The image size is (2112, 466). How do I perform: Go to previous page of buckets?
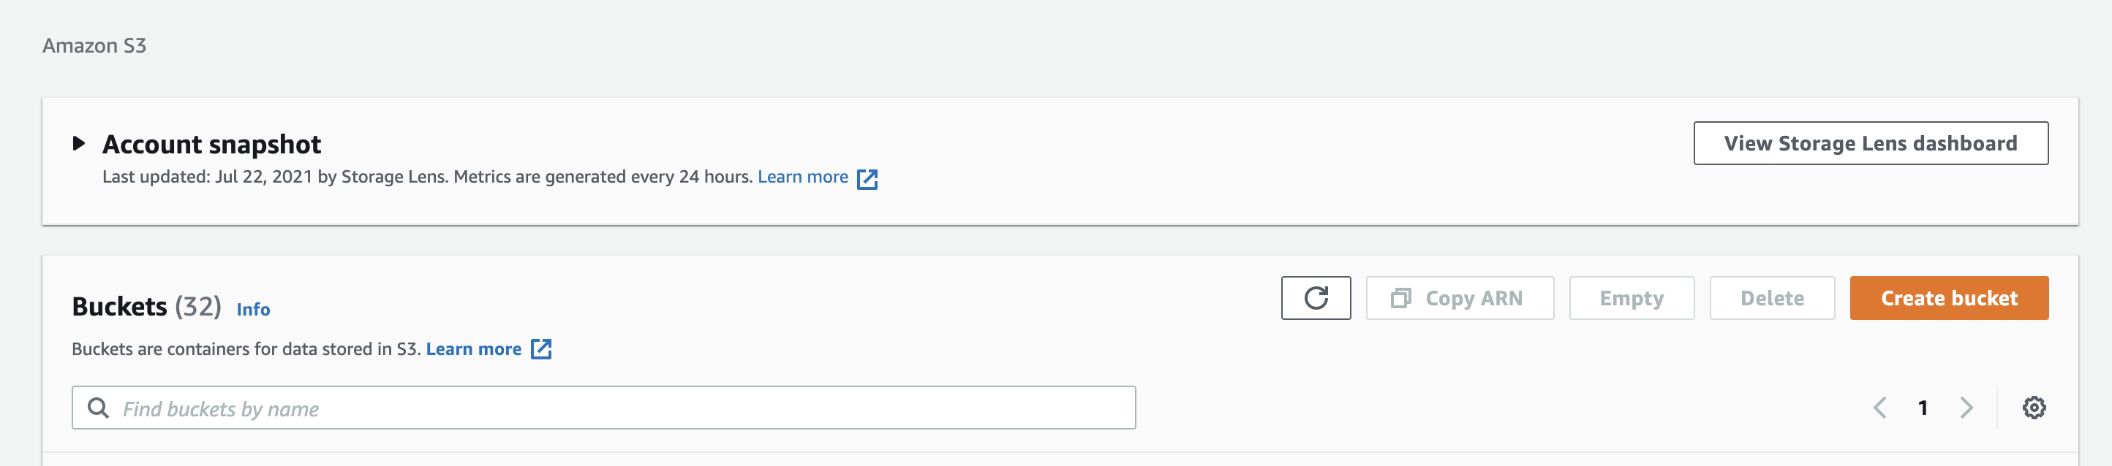click(x=1880, y=408)
